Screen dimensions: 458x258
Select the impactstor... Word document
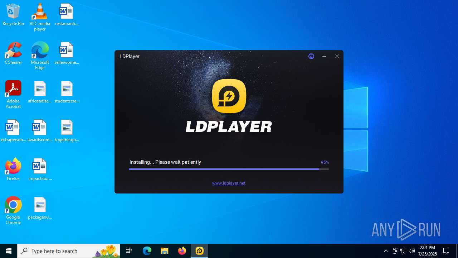(x=40, y=170)
